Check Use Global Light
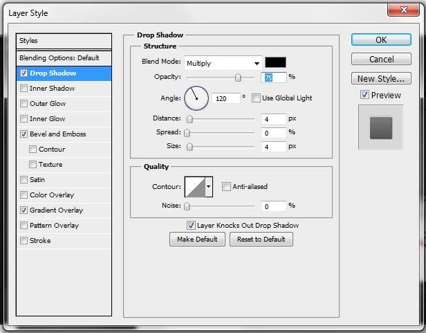426x333 pixels. tap(256, 98)
